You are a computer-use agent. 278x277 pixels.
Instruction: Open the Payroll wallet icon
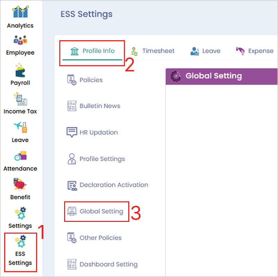[20, 70]
